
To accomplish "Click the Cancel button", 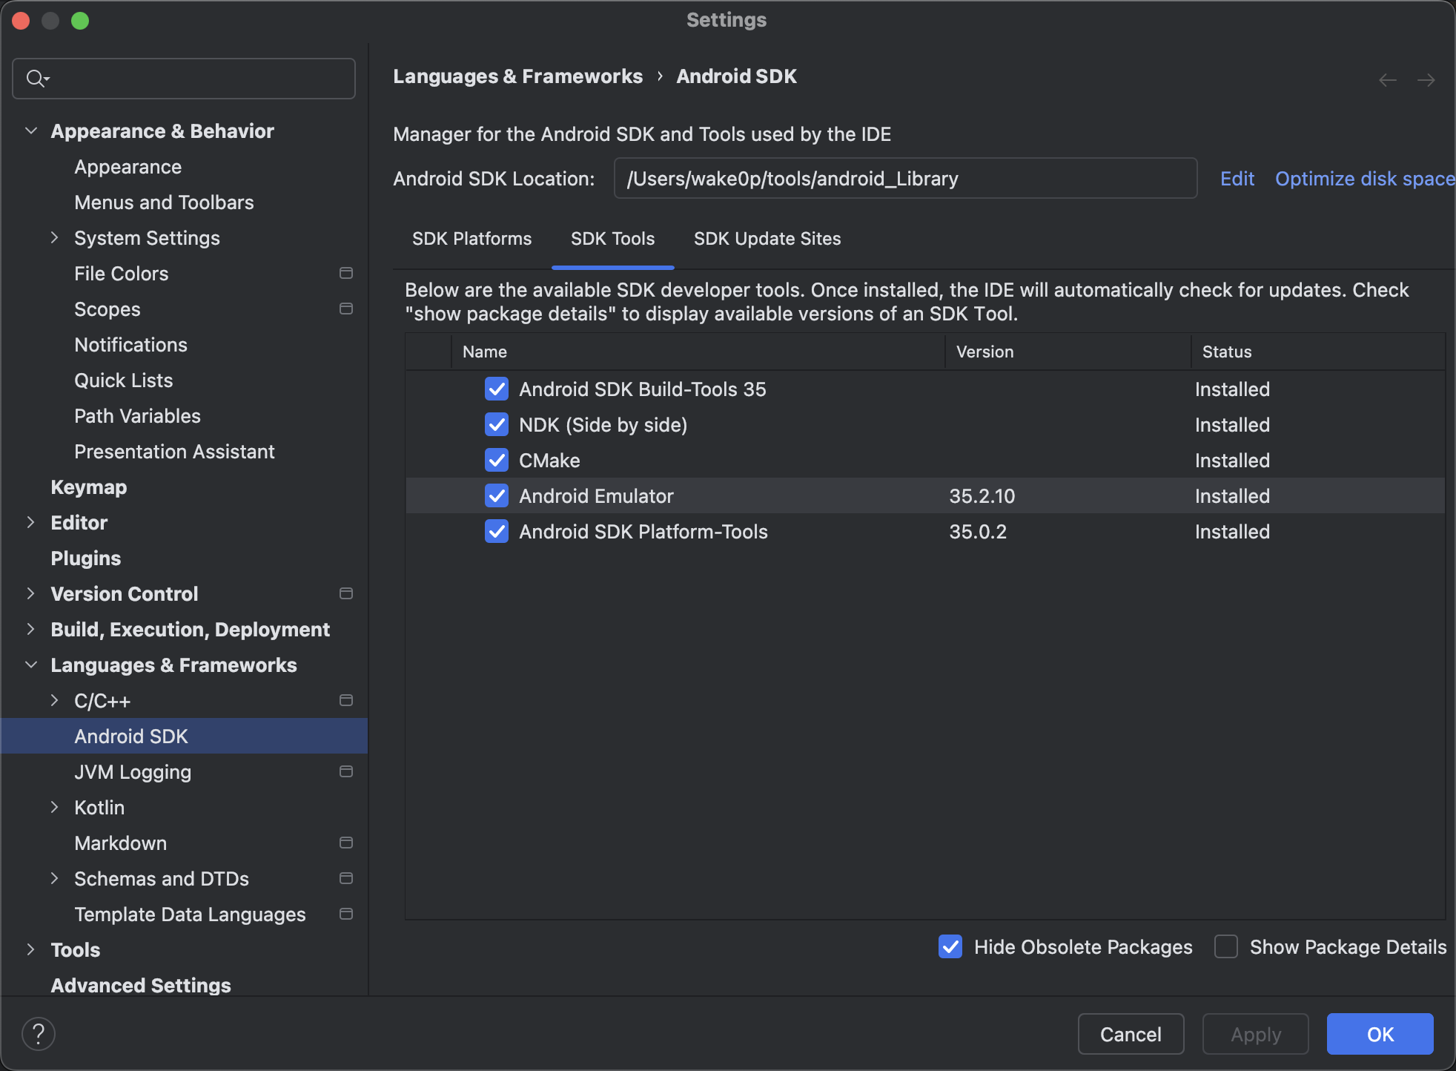I will (1131, 1034).
